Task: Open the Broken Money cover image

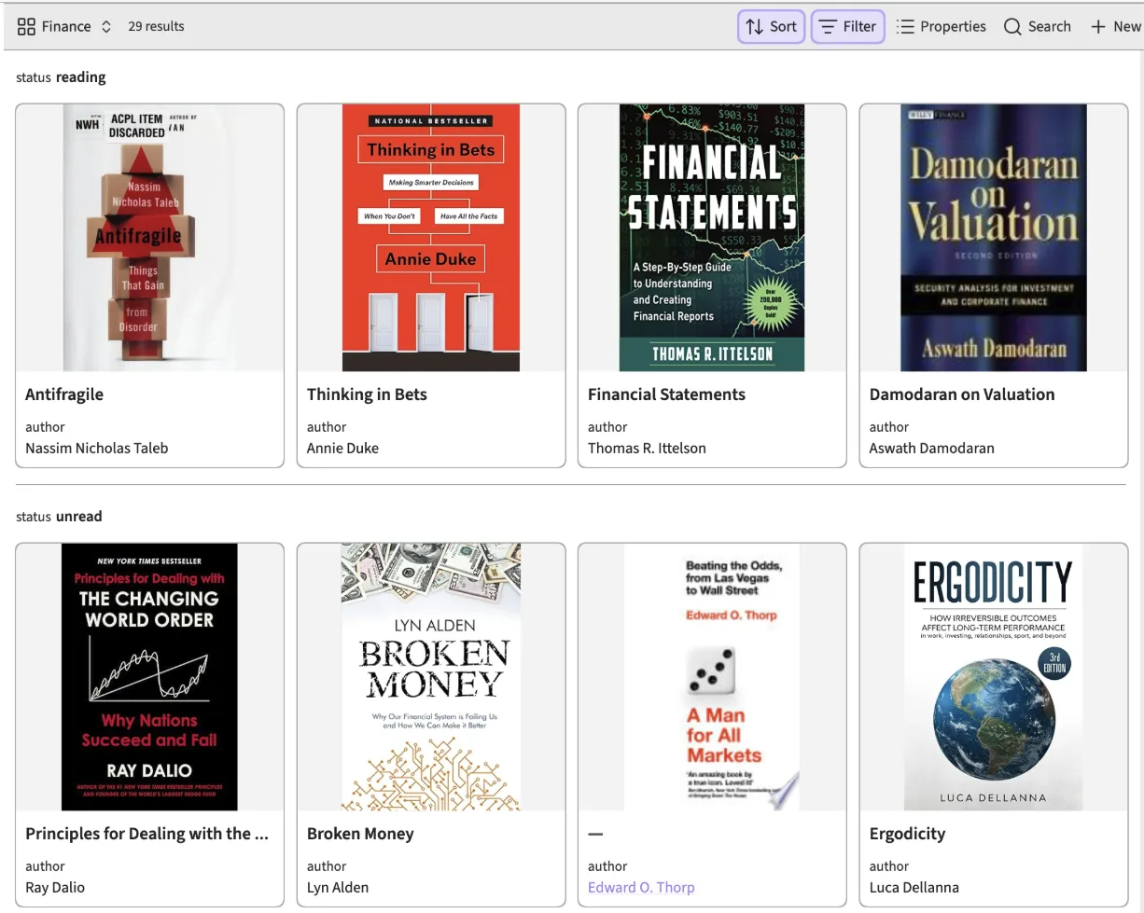Action: [431, 677]
